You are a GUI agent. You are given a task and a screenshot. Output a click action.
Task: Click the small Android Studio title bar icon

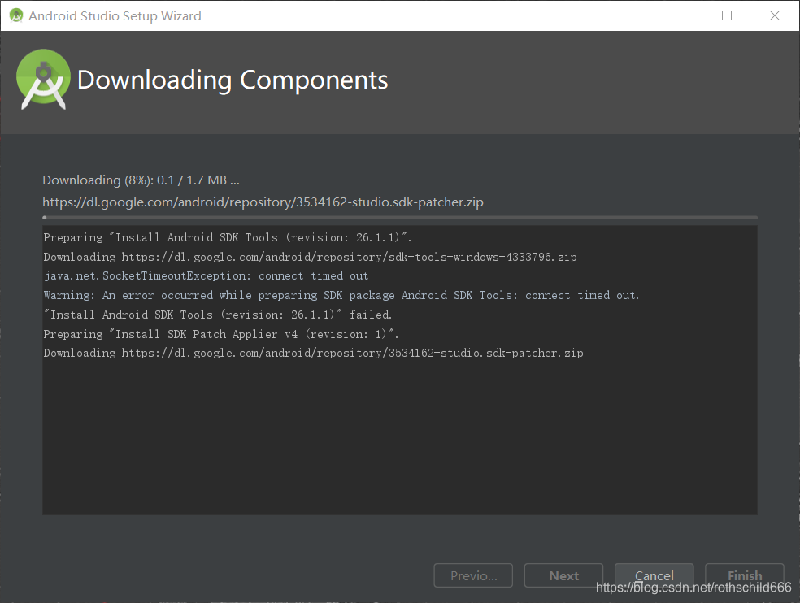pyautogui.click(x=16, y=15)
